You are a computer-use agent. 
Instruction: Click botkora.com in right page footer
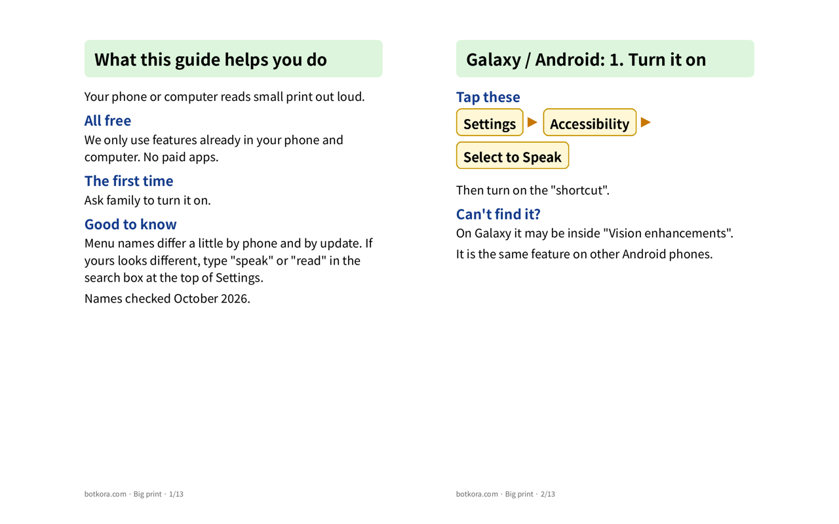(x=477, y=494)
